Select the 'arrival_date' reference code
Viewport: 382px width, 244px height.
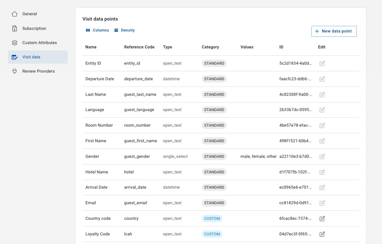pyautogui.click(x=135, y=187)
